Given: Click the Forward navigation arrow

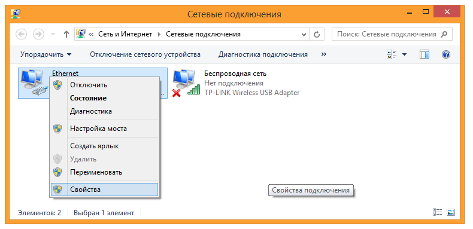Looking at the screenshot, I should (38, 34).
